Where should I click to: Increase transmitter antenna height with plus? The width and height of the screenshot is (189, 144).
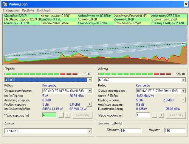point(68,115)
